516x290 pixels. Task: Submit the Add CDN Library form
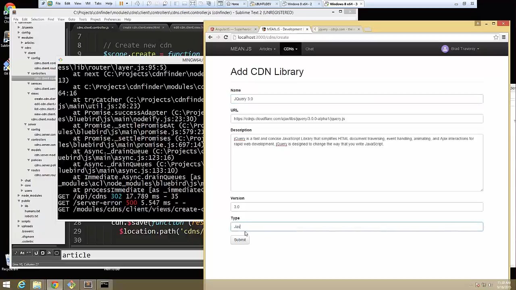coord(240,240)
